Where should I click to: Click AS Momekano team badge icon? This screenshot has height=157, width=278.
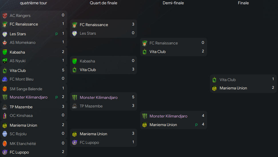[x=5, y=42]
